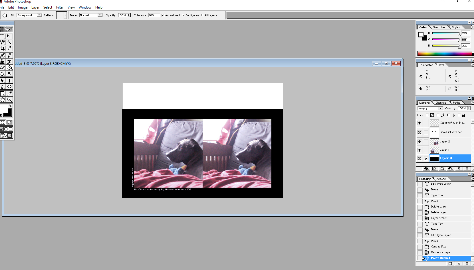Open the Layers palette flyout menu
This screenshot has width=474, height=270.
[x=472, y=102]
